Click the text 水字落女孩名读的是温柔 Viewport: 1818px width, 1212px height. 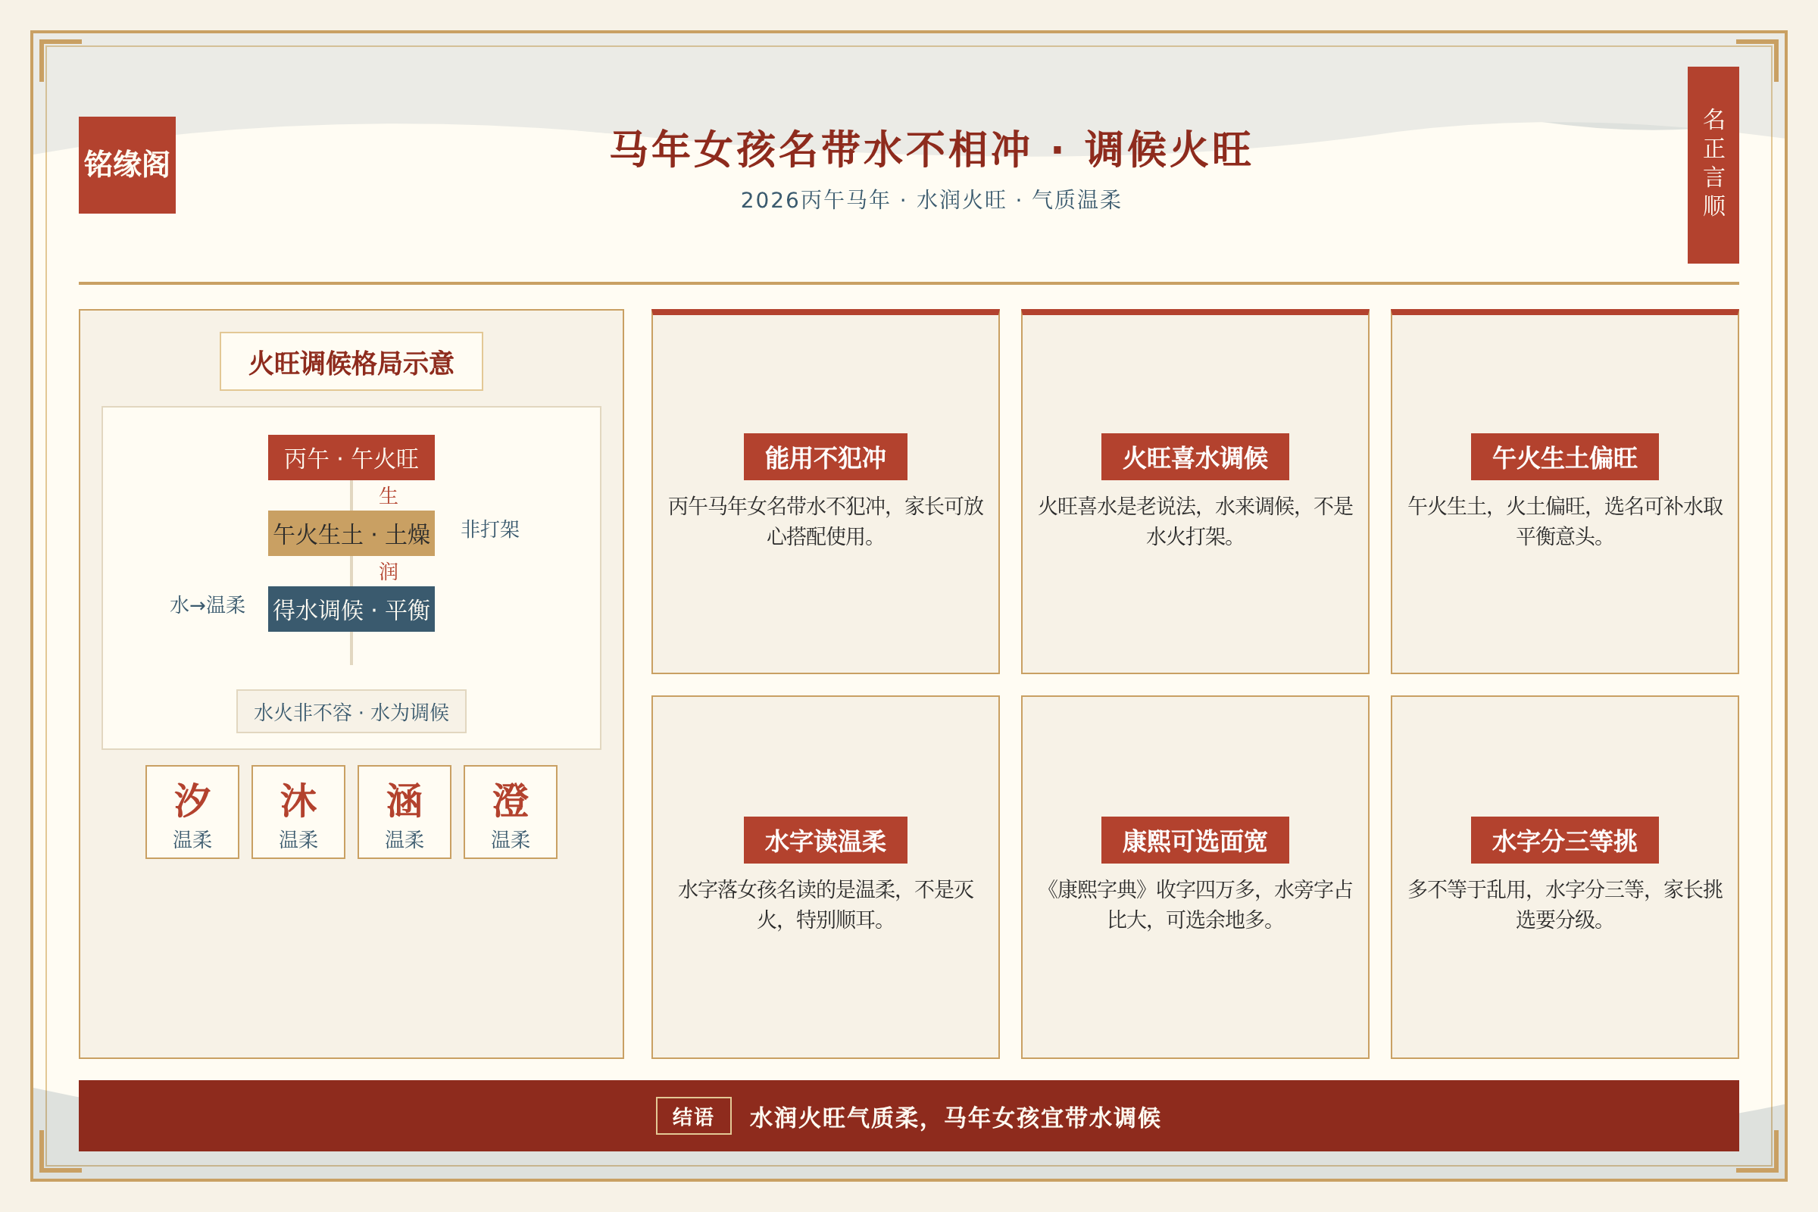pos(787,889)
